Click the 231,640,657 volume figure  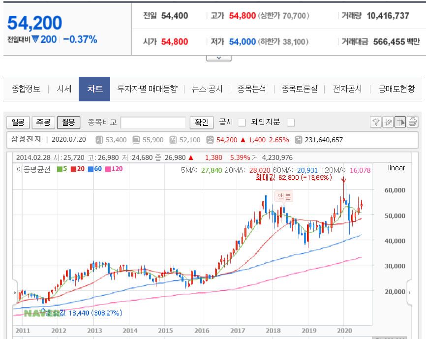[324, 140]
